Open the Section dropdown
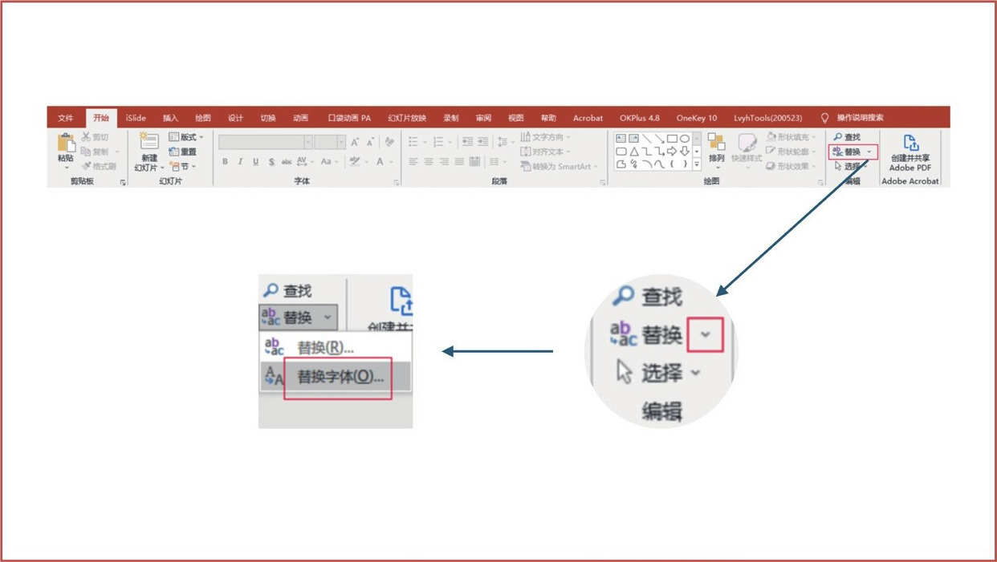The width and height of the screenshot is (997, 562). pos(182,166)
